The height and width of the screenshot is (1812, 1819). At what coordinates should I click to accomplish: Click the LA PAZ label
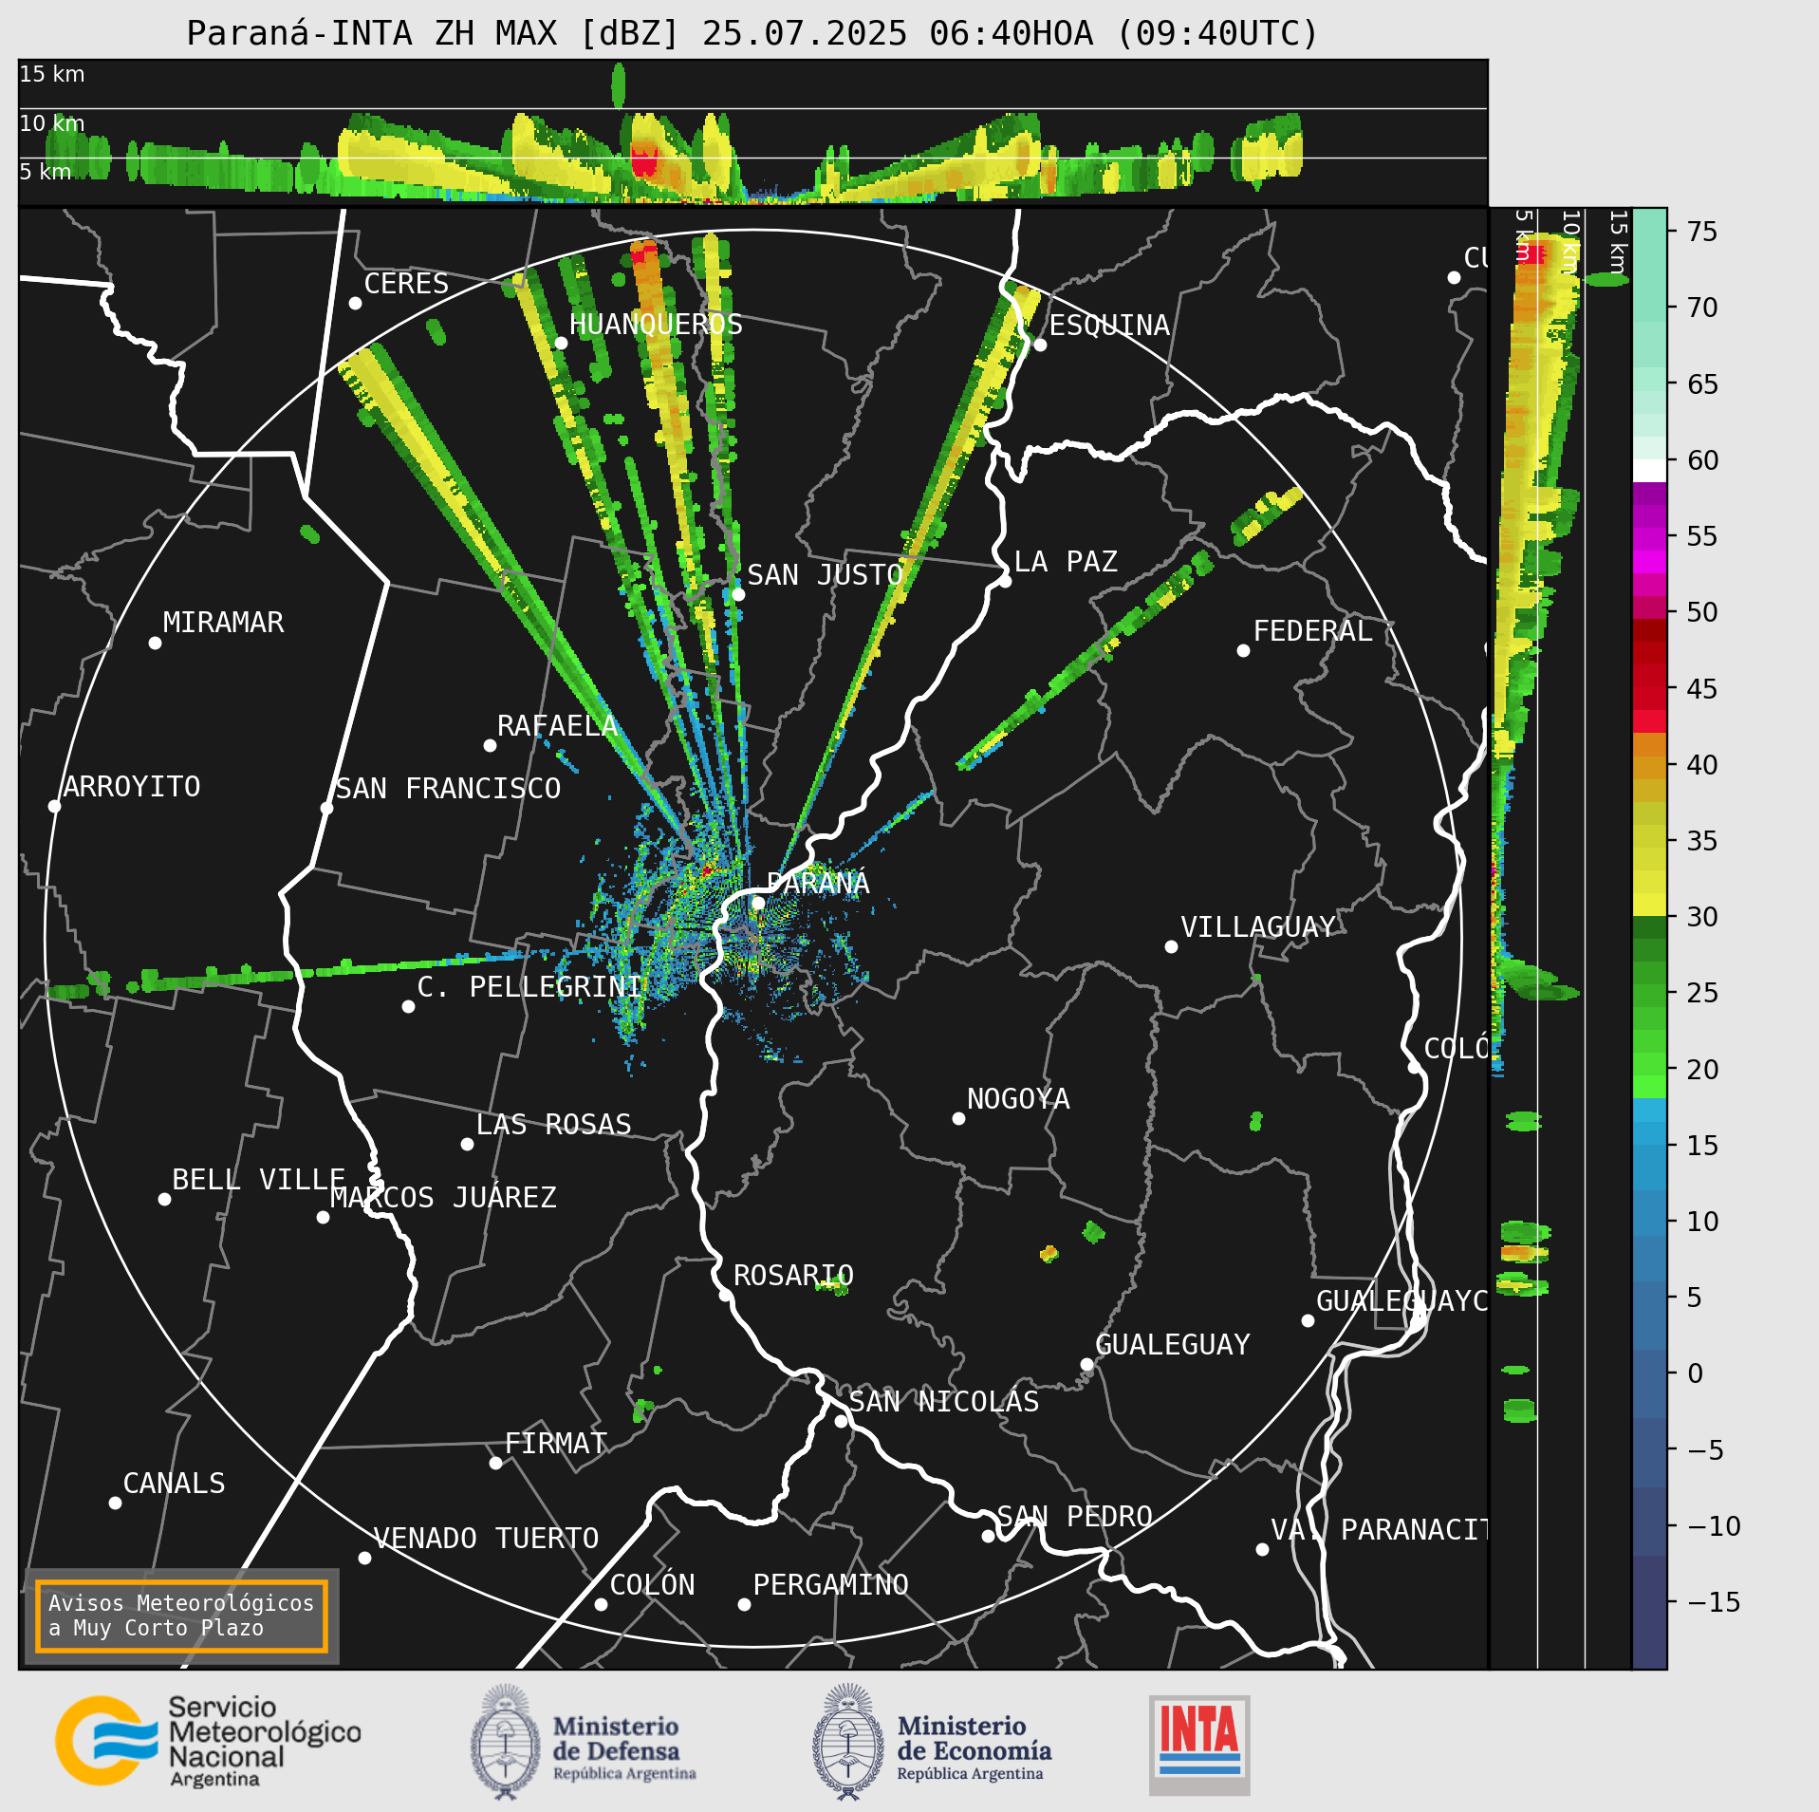1066,561
